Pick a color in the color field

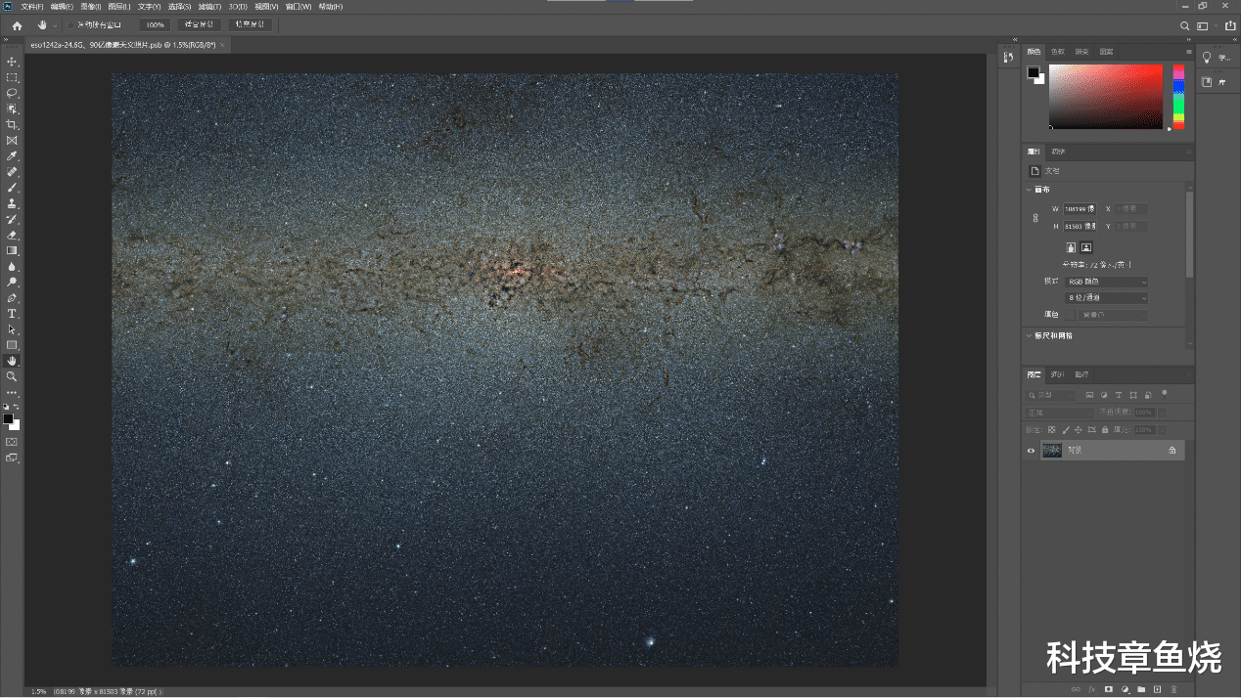coord(1106,96)
